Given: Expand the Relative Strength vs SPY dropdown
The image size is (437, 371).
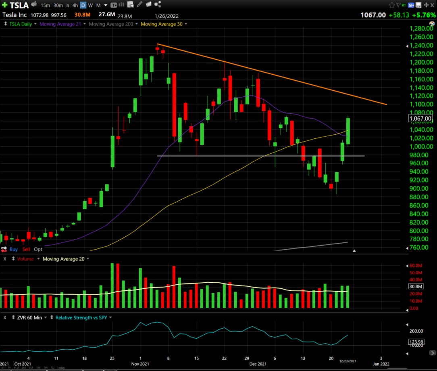Looking at the screenshot, I should [x=110, y=318].
